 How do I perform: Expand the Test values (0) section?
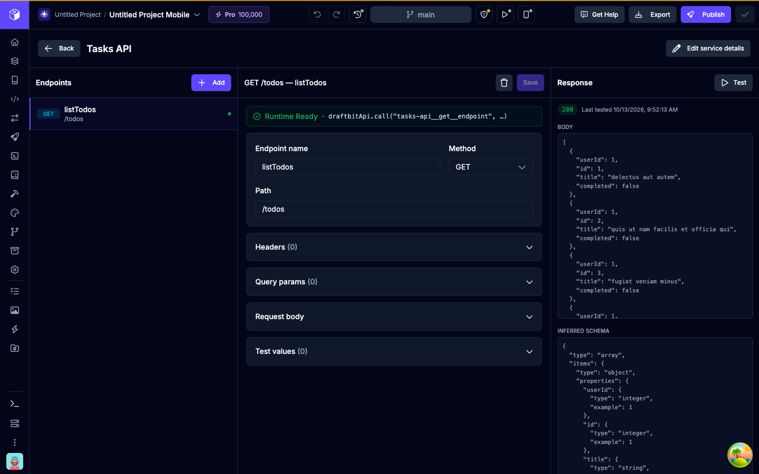(x=394, y=351)
